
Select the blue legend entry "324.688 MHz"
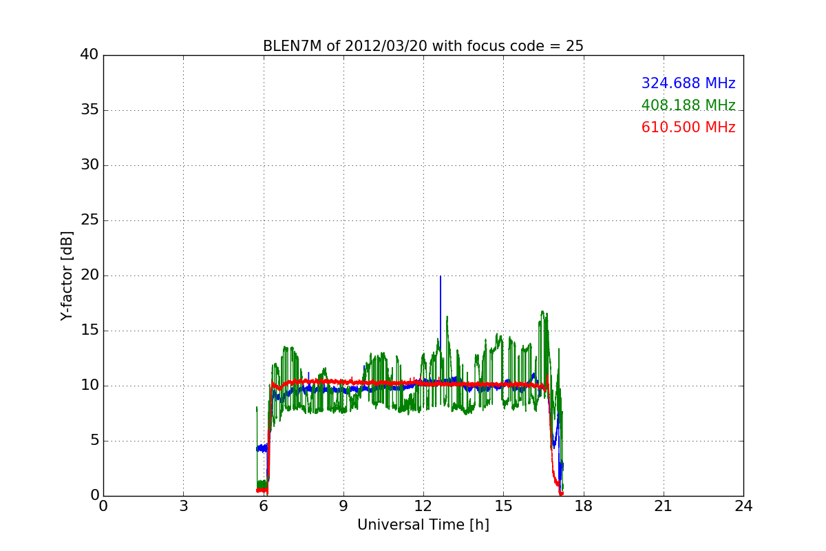click(688, 83)
